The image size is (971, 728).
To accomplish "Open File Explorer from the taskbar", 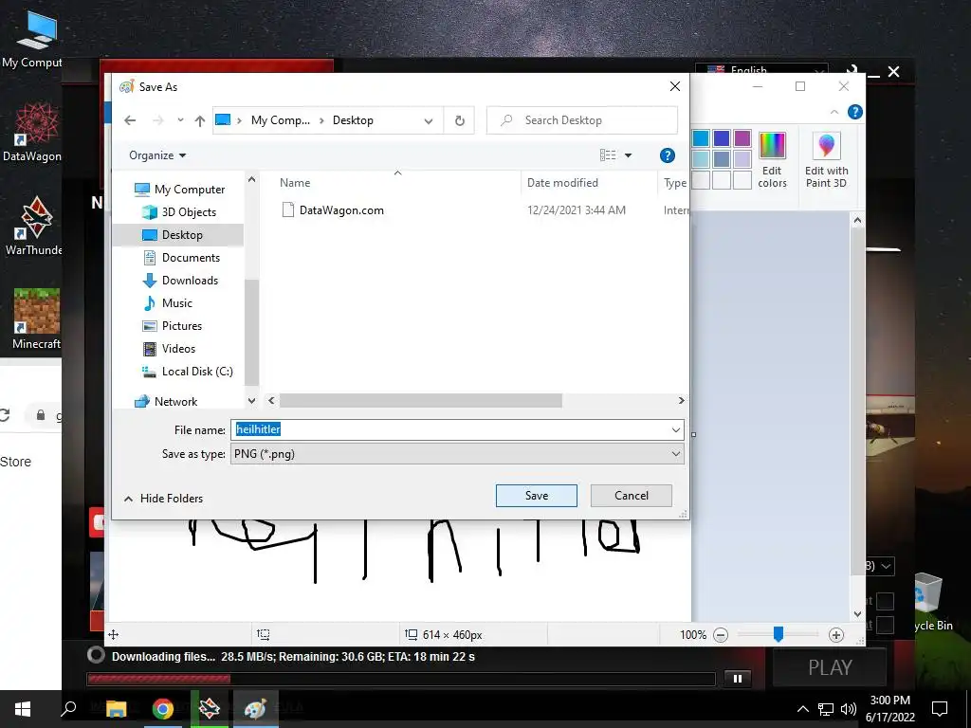I will pos(116,708).
